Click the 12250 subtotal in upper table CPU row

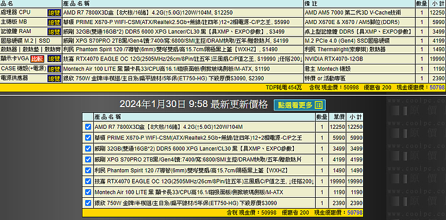(437, 13)
